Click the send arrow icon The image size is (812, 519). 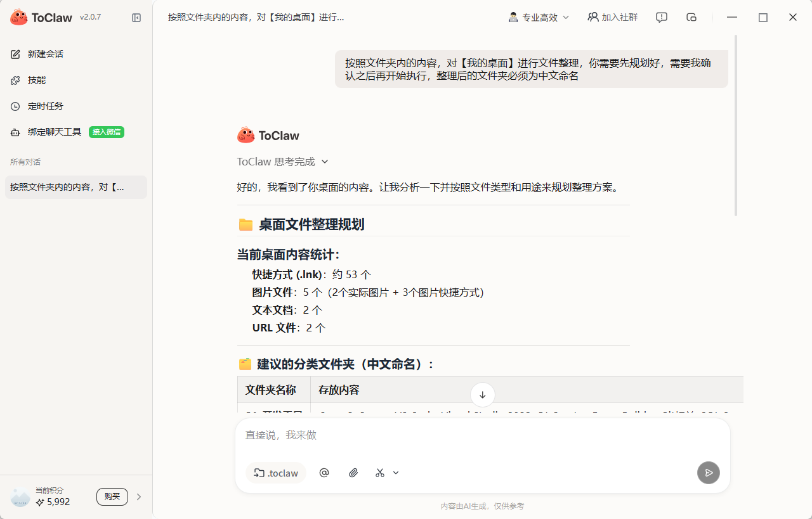point(708,473)
